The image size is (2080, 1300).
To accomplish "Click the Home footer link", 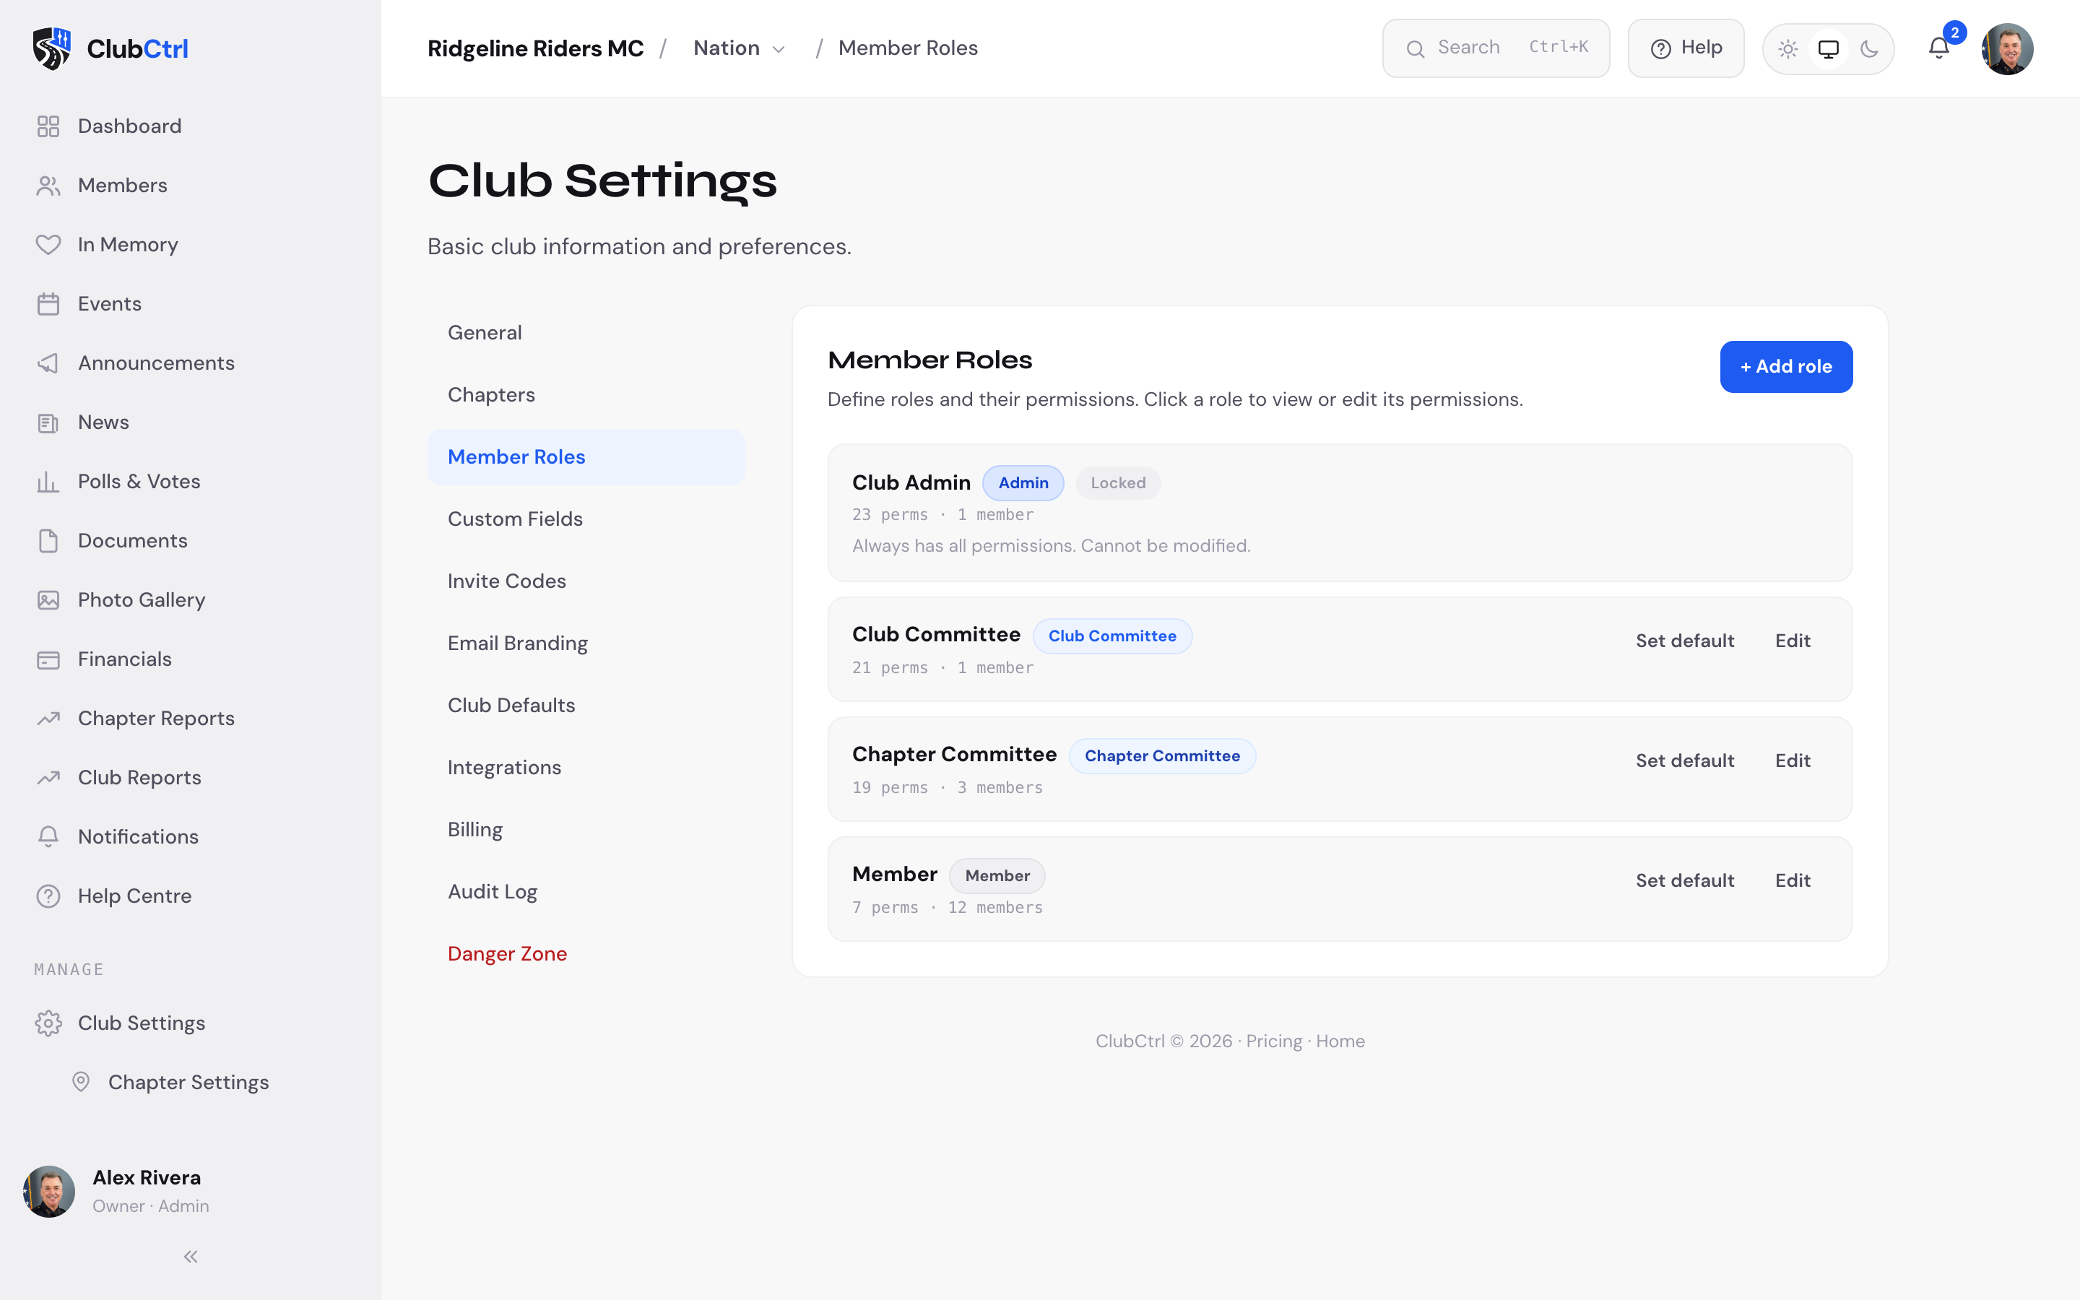I will (x=1340, y=1041).
